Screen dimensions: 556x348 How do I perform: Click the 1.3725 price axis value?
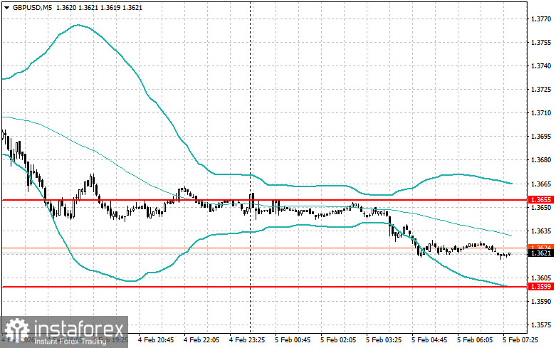pyautogui.click(x=542, y=90)
